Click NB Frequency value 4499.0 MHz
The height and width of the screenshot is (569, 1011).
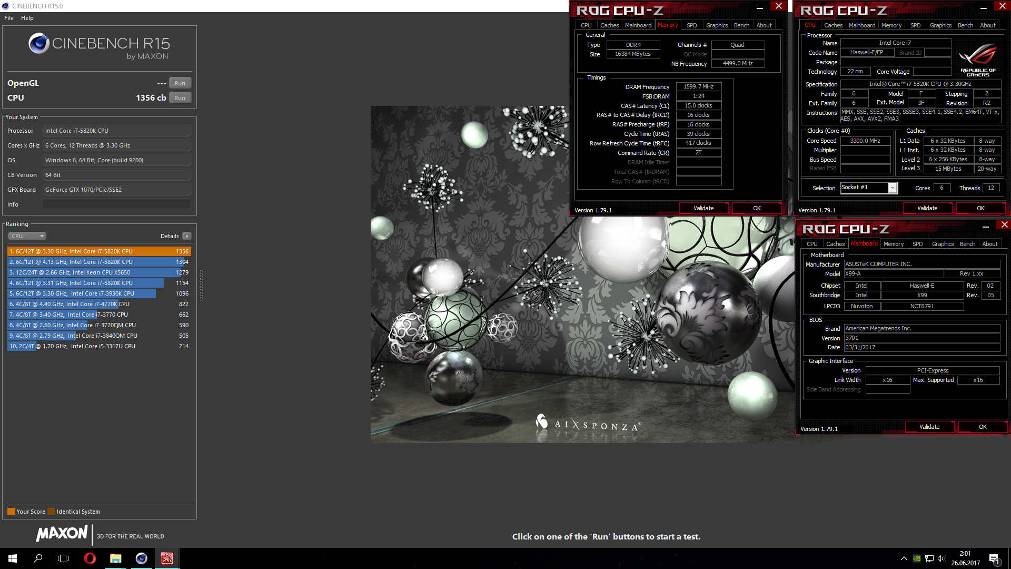click(x=738, y=63)
